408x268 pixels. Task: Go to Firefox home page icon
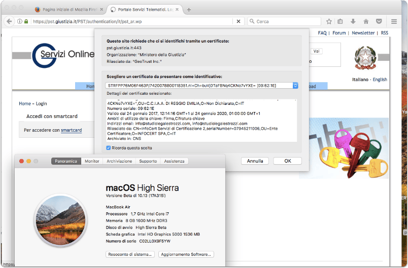point(366,21)
